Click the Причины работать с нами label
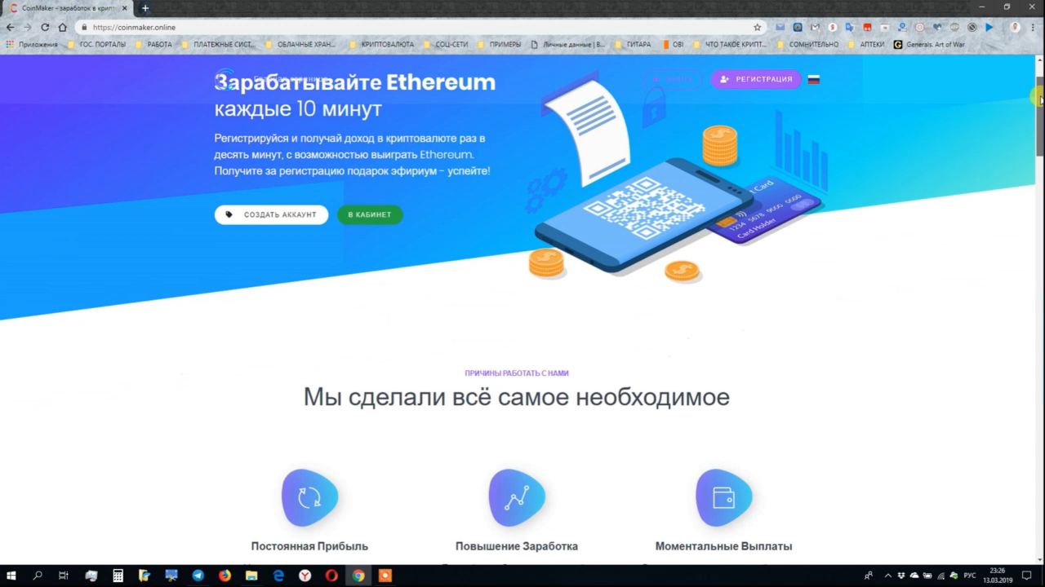Viewport: 1045px width, 587px height. (517, 373)
